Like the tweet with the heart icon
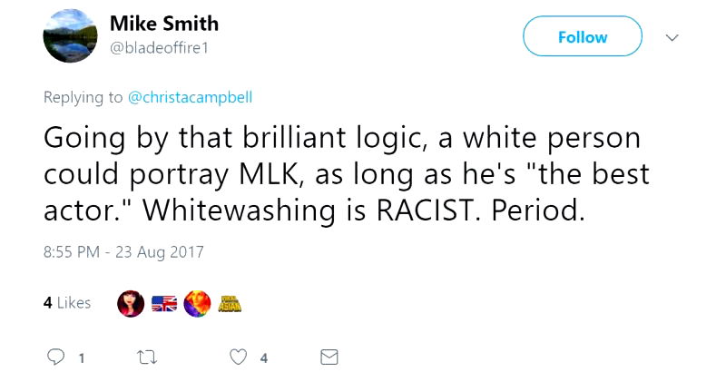The height and width of the screenshot is (372, 726). point(239,357)
